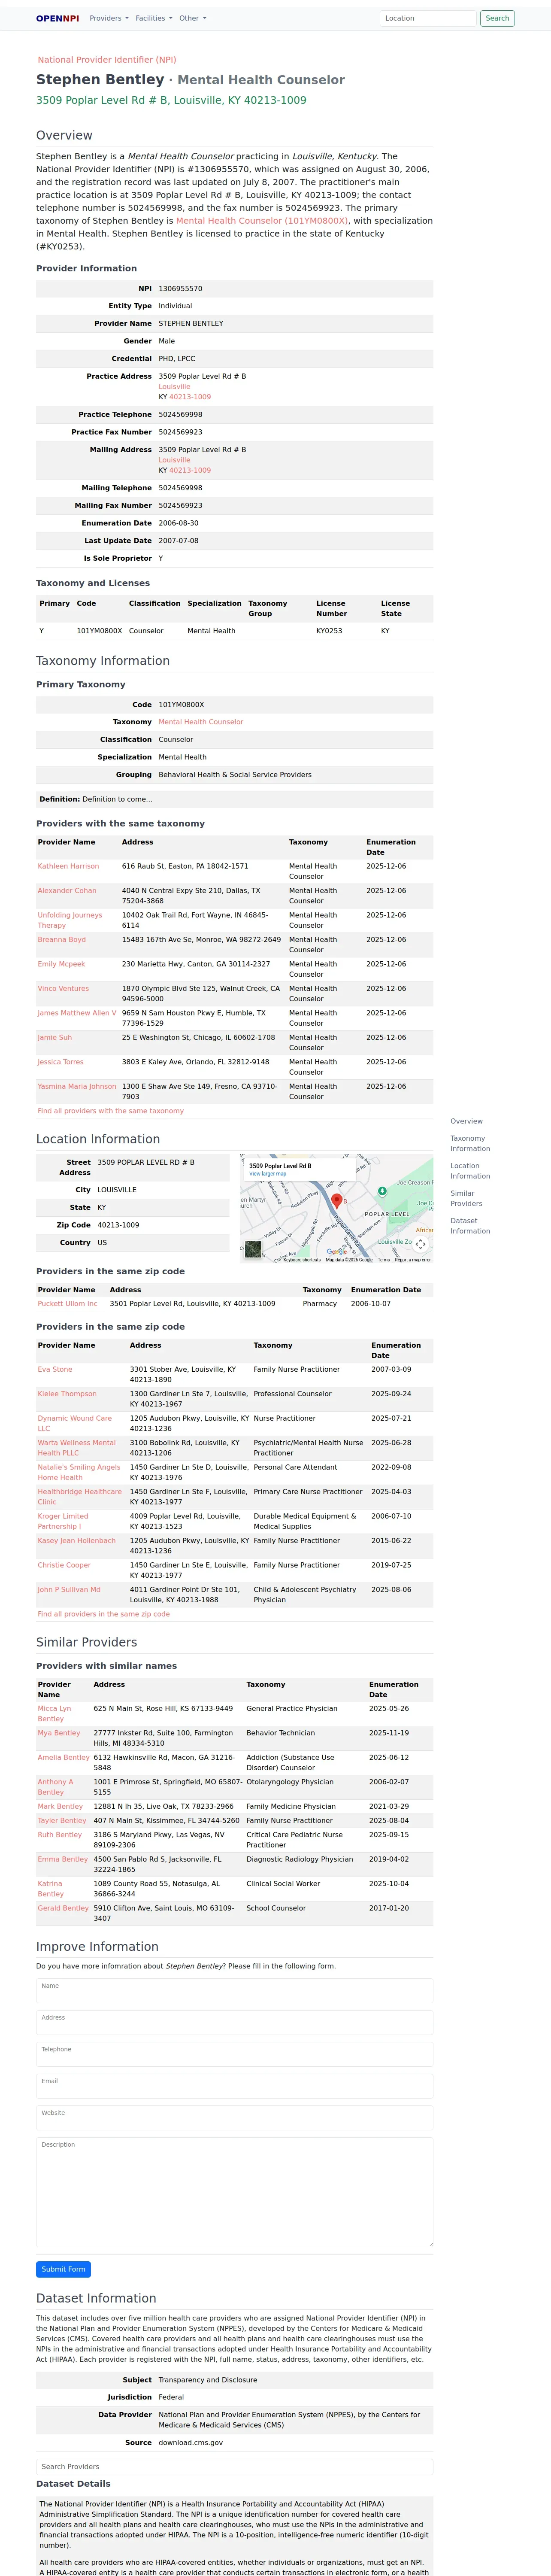
Task: Open provider Dynamic Wound Care LLC
Action: [x=75, y=1423]
